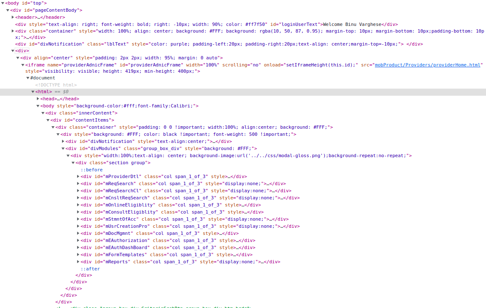Select the loginUserText div line
Image resolution: width=486 pixels, height=308 pixels.
tap(207, 24)
